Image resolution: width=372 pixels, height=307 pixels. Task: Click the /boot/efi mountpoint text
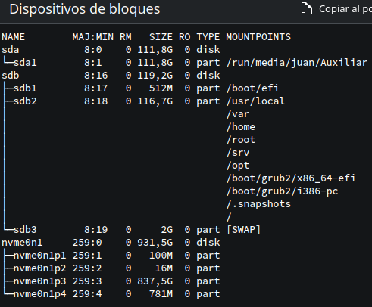click(252, 88)
